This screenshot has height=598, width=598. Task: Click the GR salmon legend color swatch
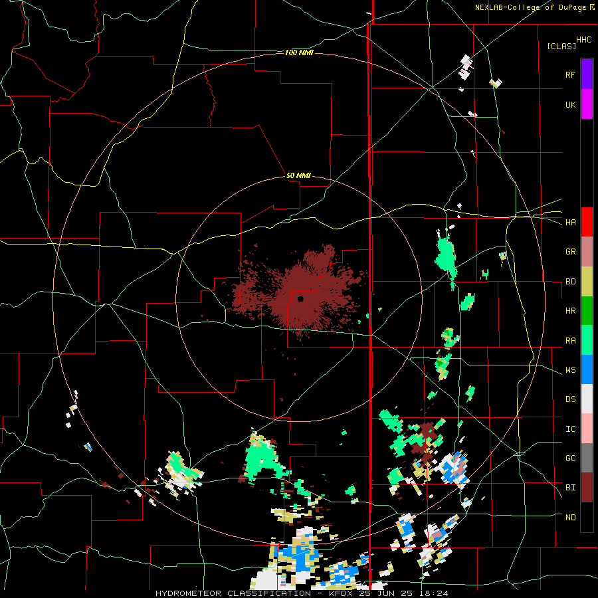587,252
